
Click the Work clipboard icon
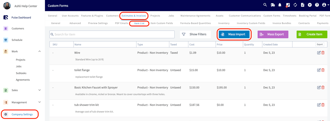click(6, 51)
